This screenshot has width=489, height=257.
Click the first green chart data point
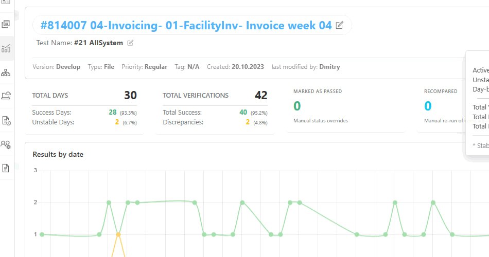click(42, 234)
